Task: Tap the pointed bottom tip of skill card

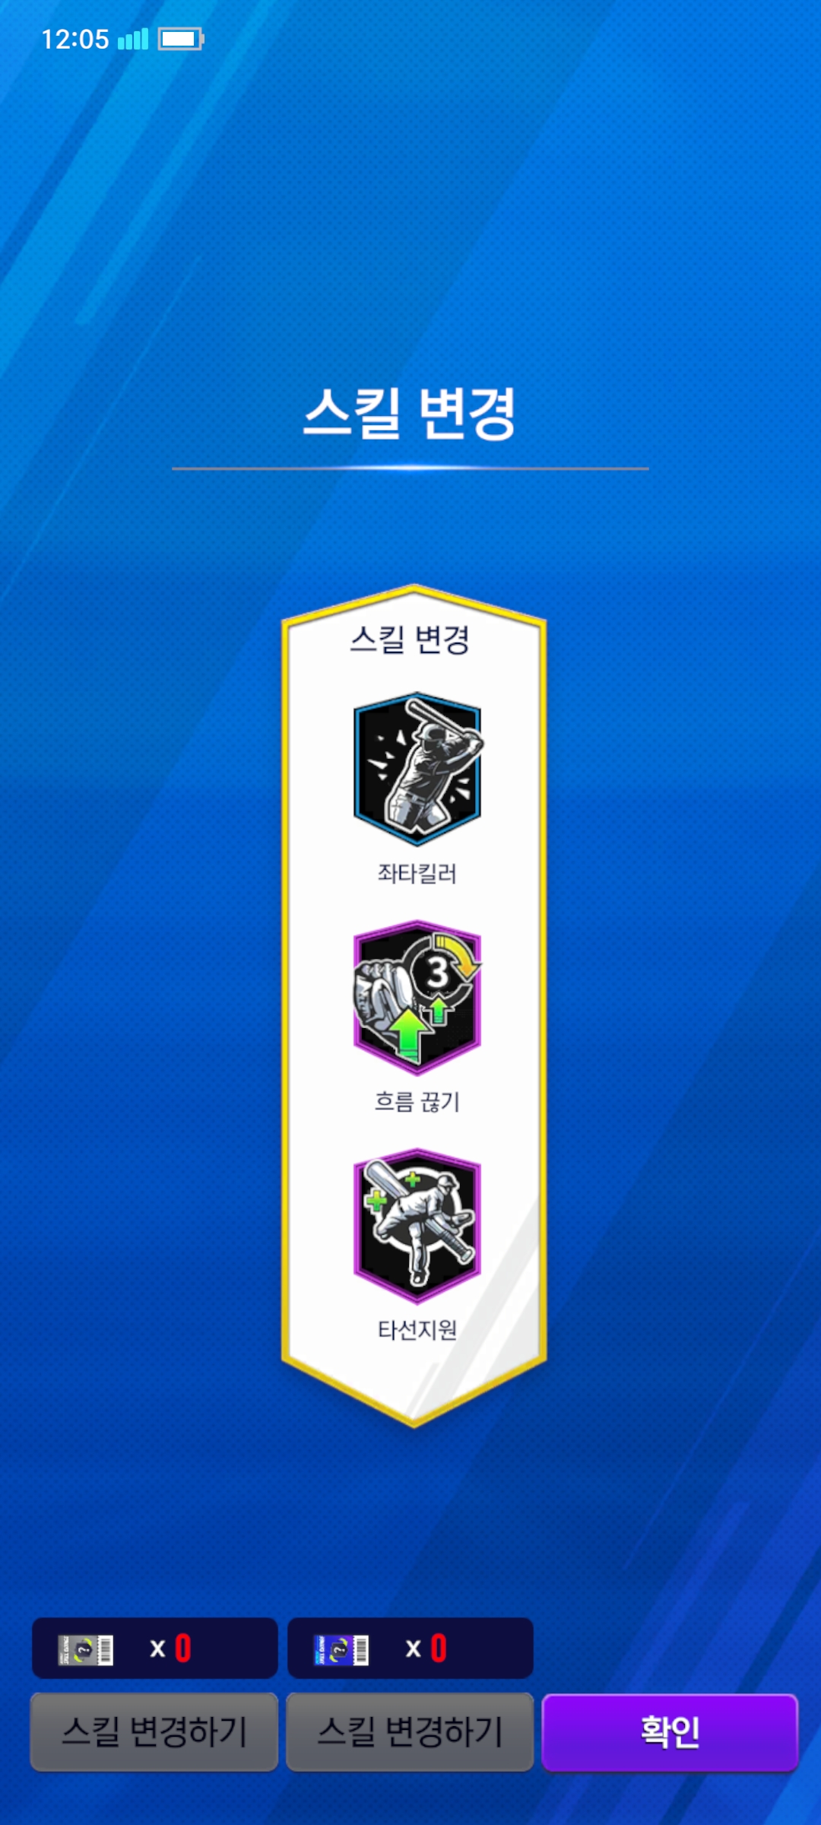Action: pyautogui.click(x=414, y=1416)
